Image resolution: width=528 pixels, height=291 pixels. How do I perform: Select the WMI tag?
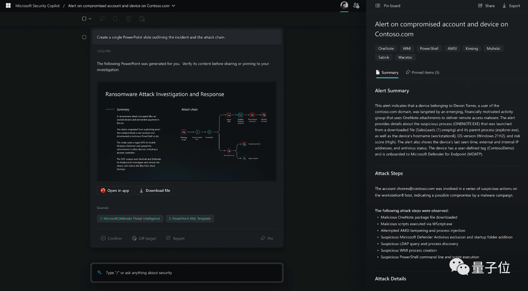pyautogui.click(x=407, y=48)
